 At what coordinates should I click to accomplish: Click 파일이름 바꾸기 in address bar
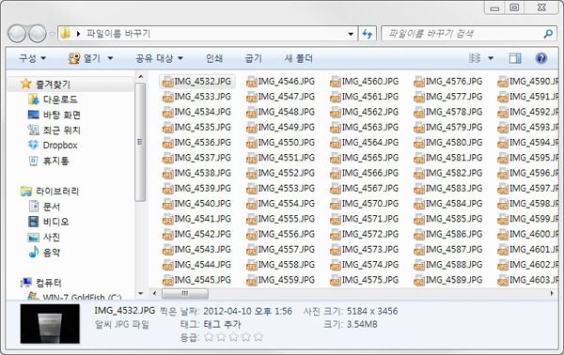(x=118, y=34)
